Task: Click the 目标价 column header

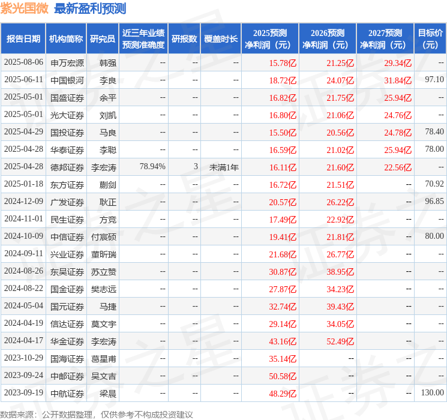Action: [x=430, y=39]
